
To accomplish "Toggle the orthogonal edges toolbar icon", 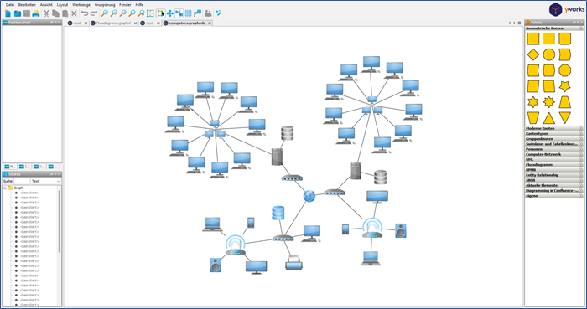I will pyautogui.click(x=179, y=13).
